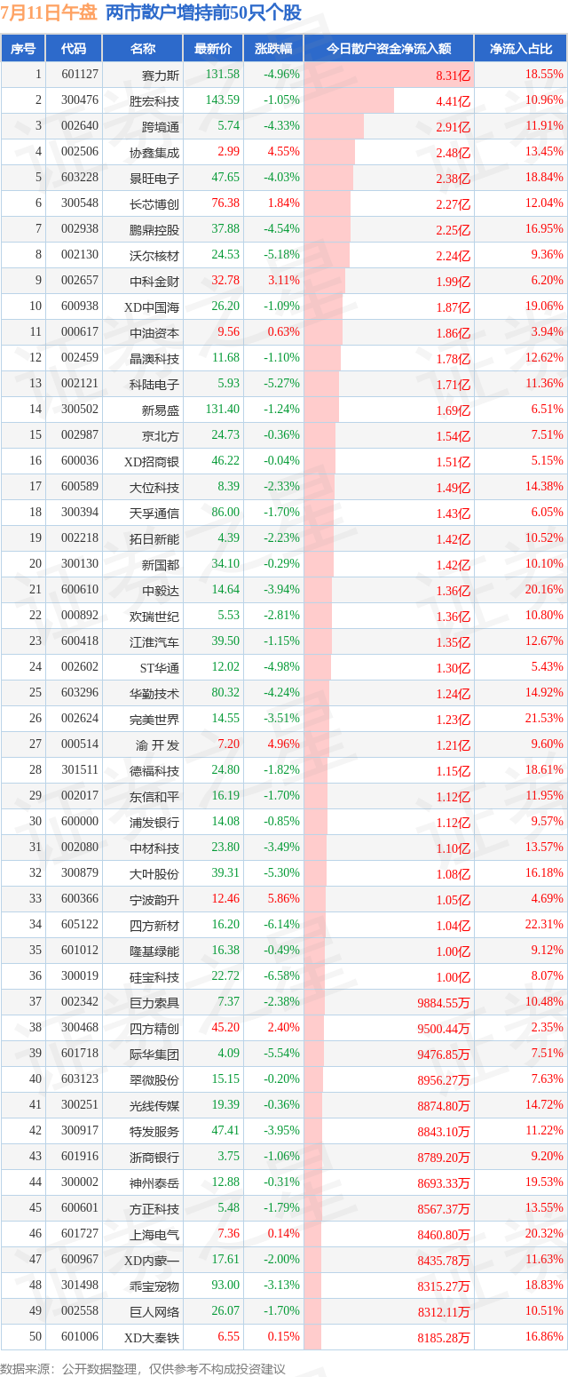Click the 净流入占比 column header
The image size is (568, 1377).
pos(520,49)
